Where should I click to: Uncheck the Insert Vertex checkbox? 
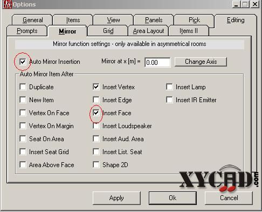[96, 87]
